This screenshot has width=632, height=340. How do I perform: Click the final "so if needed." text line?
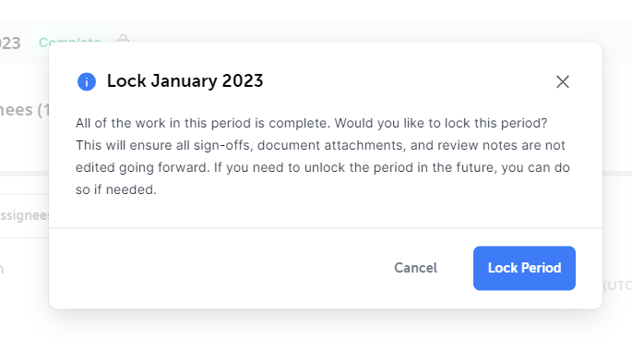(x=115, y=189)
